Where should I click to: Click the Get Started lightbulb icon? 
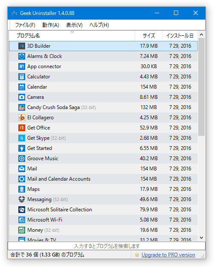pyautogui.click(x=22, y=148)
